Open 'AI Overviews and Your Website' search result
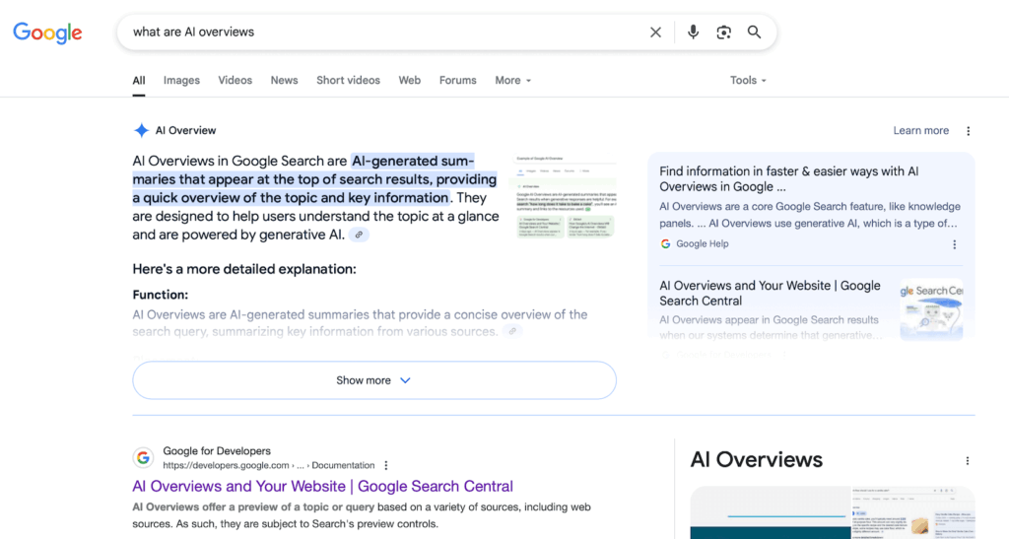The width and height of the screenshot is (1009, 539). click(x=322, y=486)
